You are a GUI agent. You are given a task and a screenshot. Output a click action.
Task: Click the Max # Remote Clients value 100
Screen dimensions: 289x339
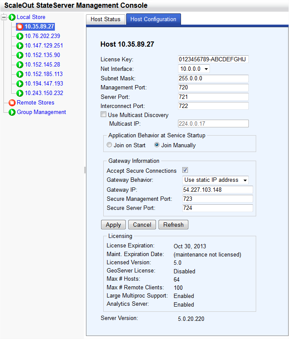tap(178, 288)
